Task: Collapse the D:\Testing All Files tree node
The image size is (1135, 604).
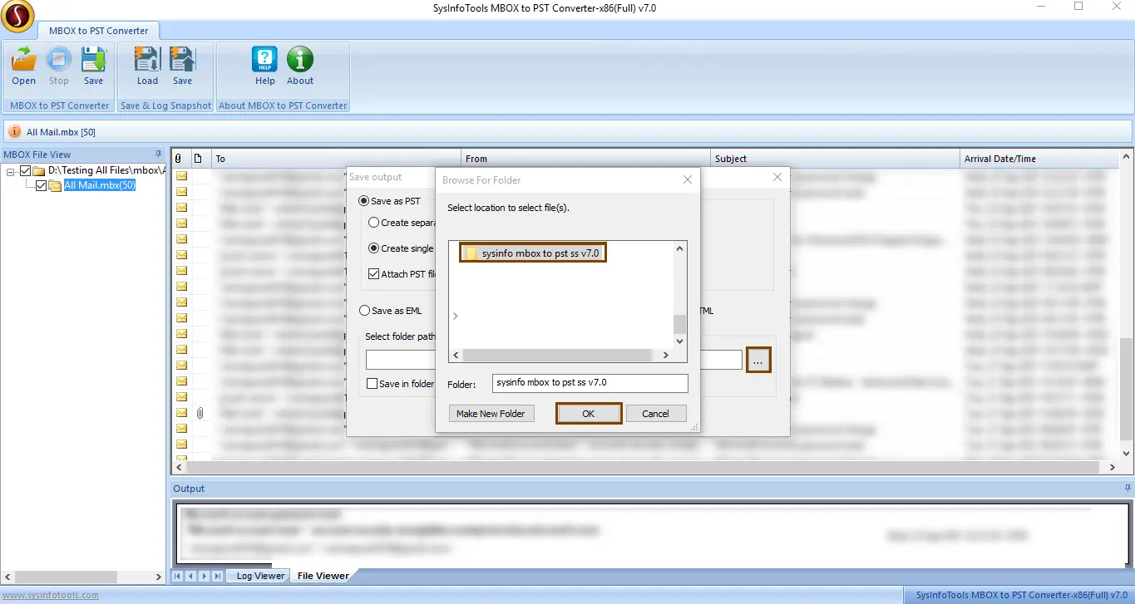Action: pos(11,171)
